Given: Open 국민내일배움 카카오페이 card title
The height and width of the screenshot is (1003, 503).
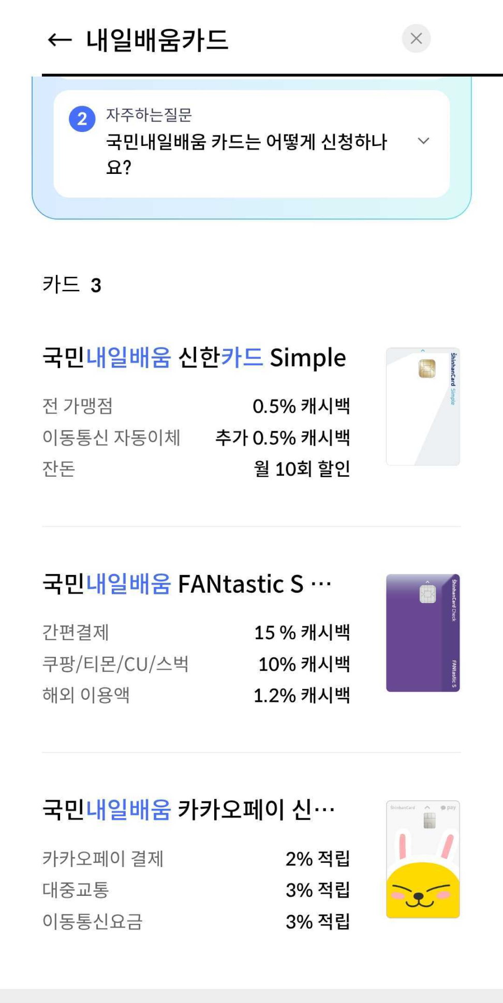Looking at the screenshot, I should tap(188, 810).
